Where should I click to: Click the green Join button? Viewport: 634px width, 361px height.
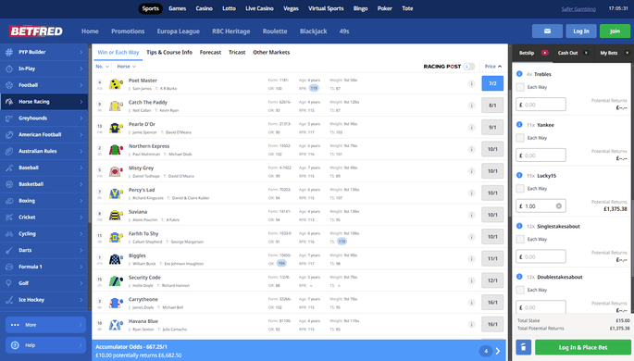pyautogui.click(x=615, y=31)
